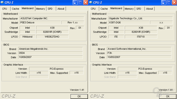Switch to Cache tab in right window
Viewport: 177px width, 99px height.
click(104, 9)
